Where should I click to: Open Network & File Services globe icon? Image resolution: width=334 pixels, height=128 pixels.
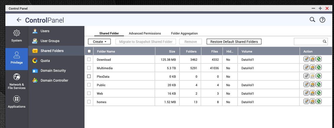pyautogui.click(x=17, y=77)
